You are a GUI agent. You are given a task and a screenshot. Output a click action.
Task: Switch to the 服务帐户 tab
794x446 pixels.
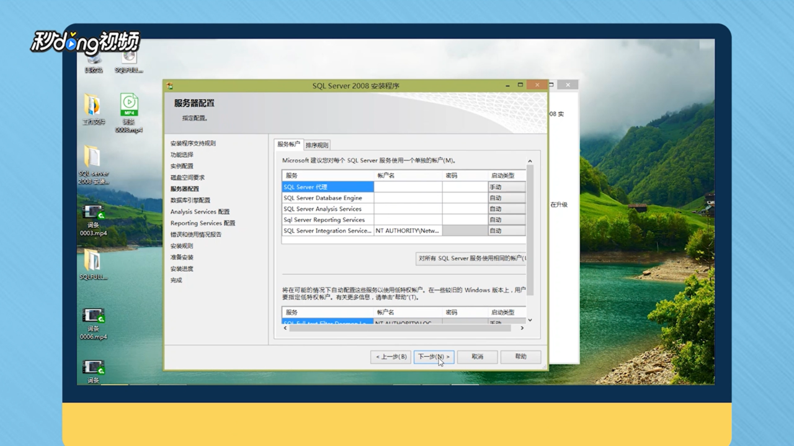coord(288,144)
